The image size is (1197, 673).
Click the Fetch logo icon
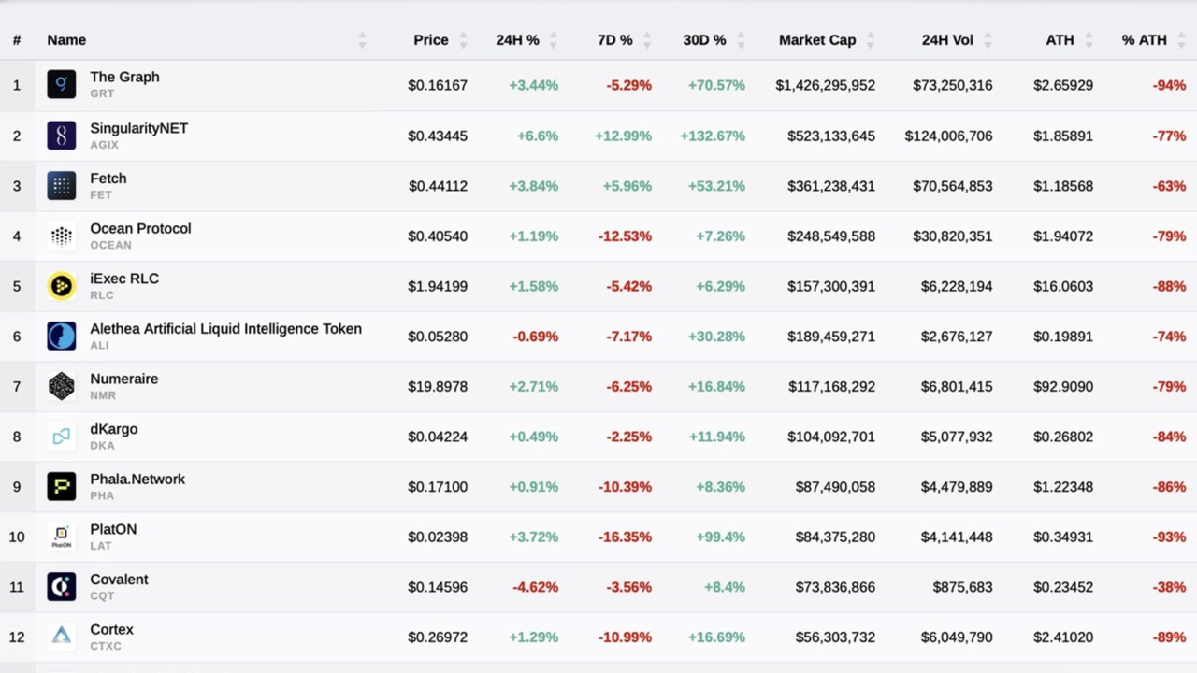point(61,185)
